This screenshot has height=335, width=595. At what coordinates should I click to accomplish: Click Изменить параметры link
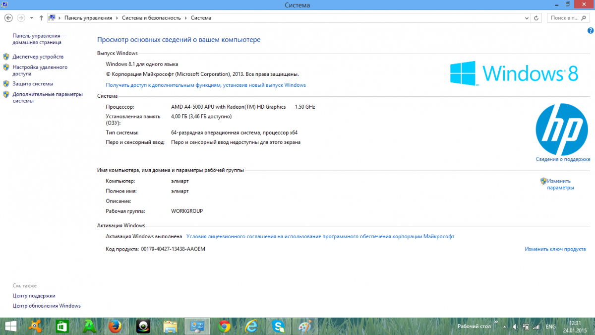(560, 184)
